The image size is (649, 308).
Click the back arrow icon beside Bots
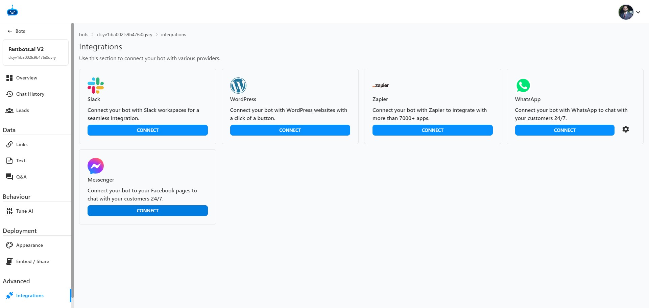coord(10,31)
